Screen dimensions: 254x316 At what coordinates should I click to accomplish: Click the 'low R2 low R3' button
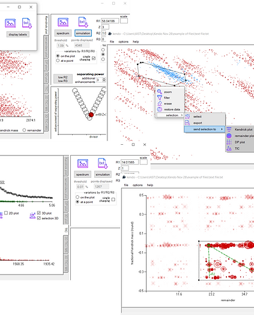(x=62, y=79)
